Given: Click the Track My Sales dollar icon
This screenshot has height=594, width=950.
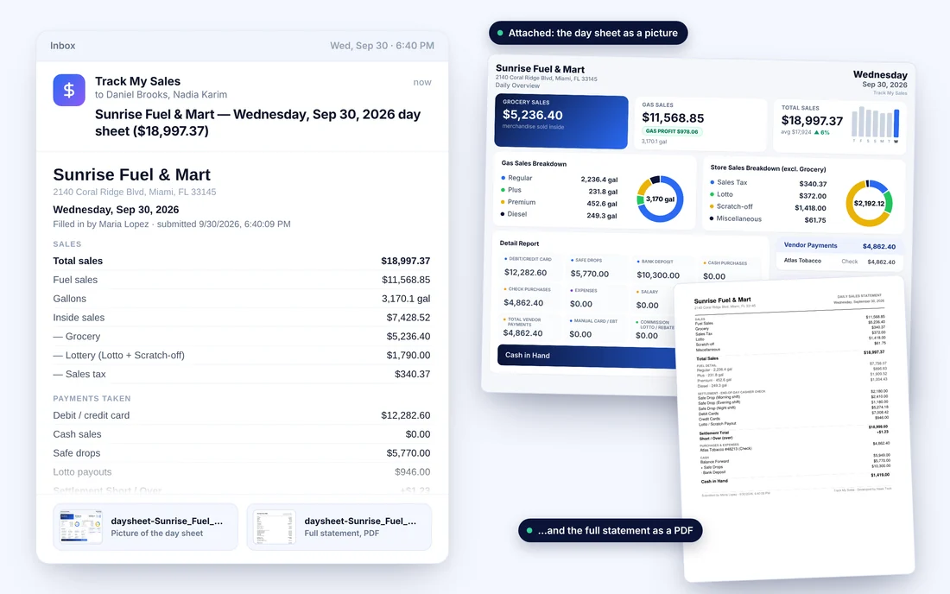Looking at the screenshot, I should (69, 90).
